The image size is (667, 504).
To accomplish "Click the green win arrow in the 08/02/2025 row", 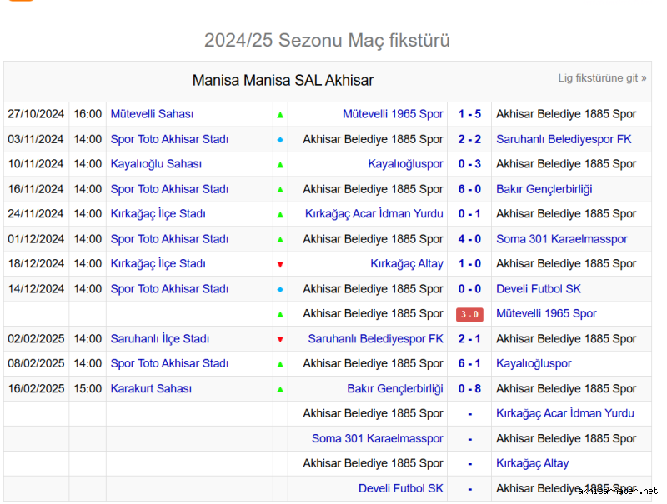I will pyautogui.click(x=280, y=364).
